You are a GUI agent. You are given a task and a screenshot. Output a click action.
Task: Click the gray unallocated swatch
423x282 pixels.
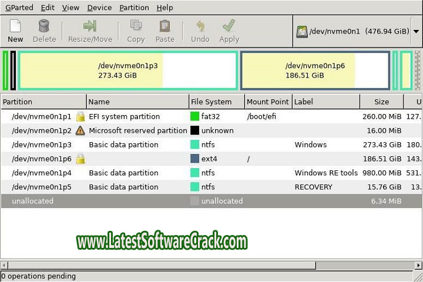point(194,201)
